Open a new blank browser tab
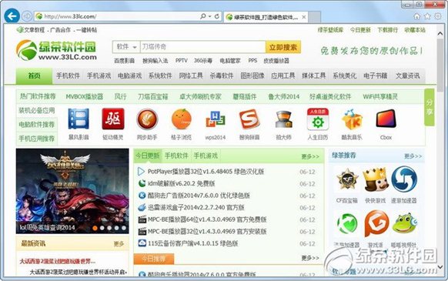This screenshot has width=448, height=281. (315, 17)
